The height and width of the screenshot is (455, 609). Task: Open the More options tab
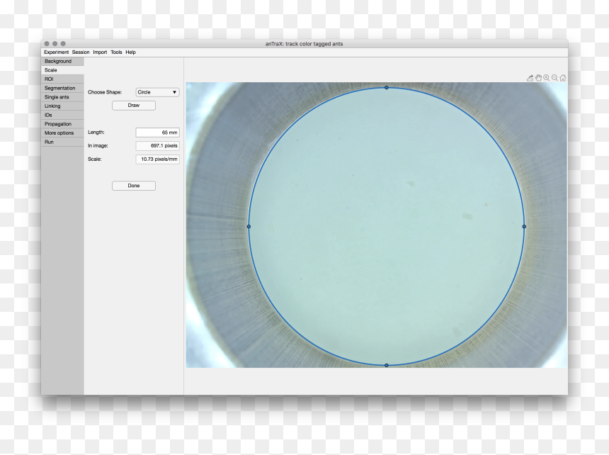(x=62, y=133)
